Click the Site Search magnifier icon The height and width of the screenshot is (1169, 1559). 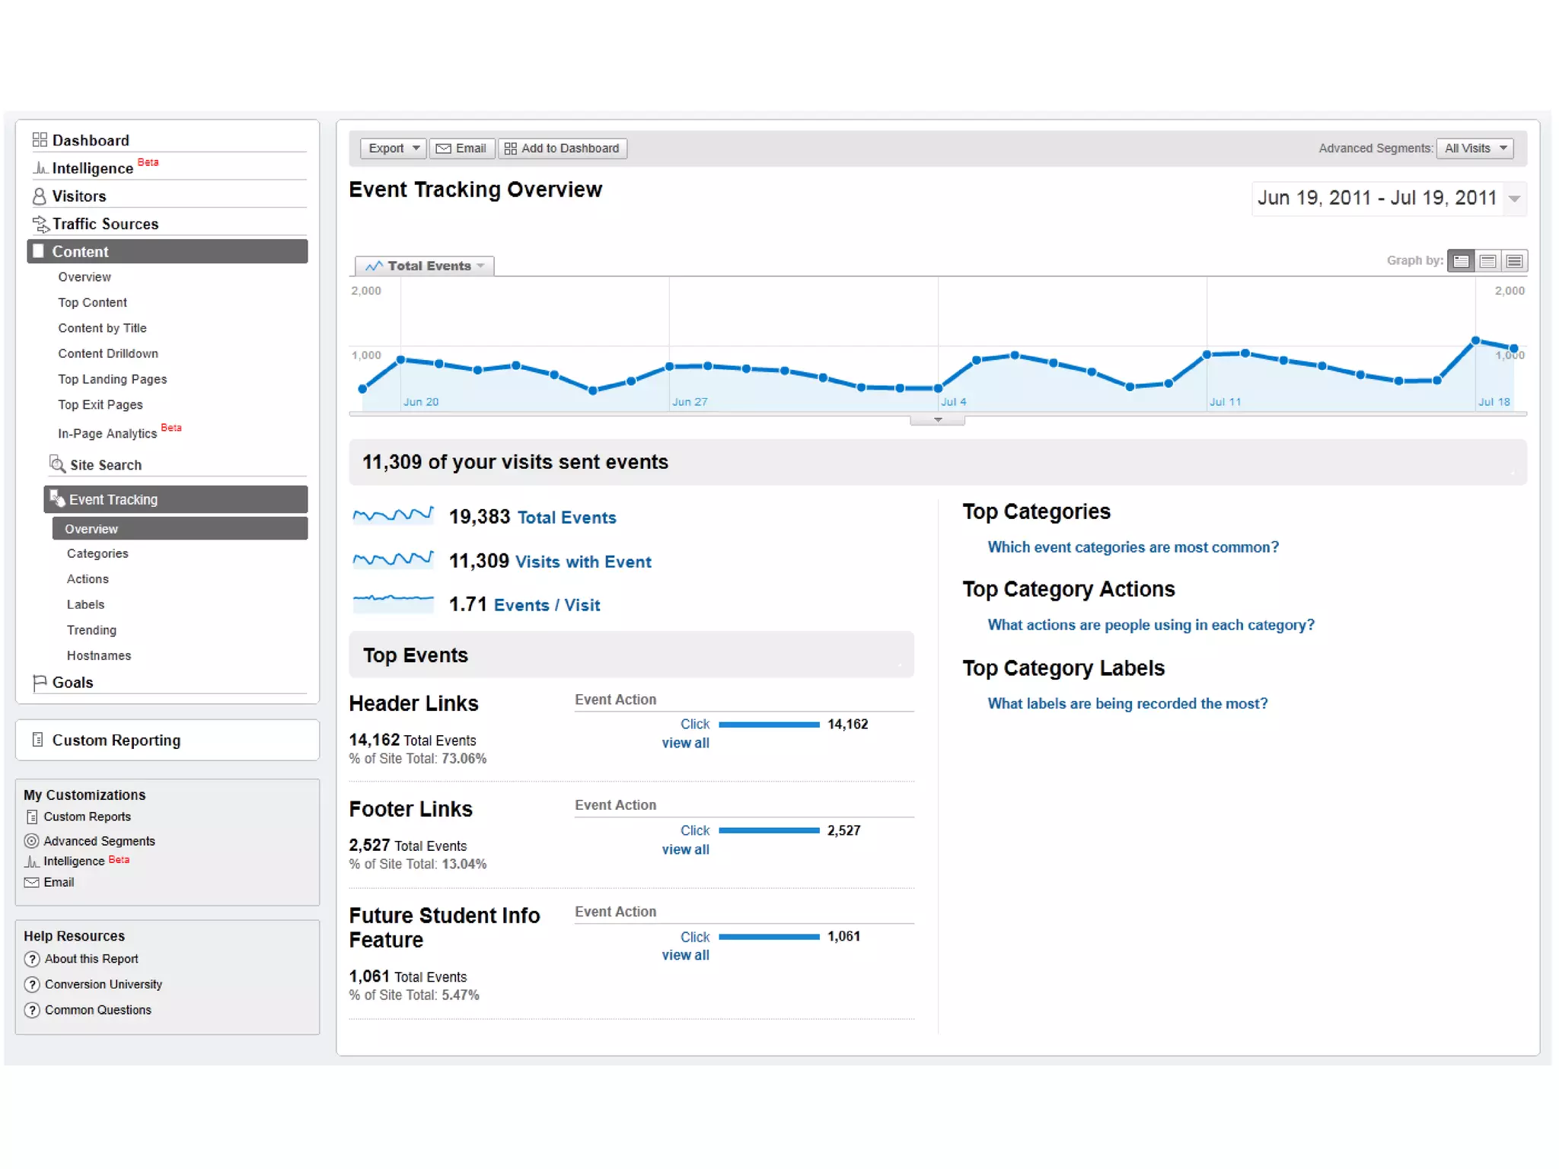click(x=57, y=464)
